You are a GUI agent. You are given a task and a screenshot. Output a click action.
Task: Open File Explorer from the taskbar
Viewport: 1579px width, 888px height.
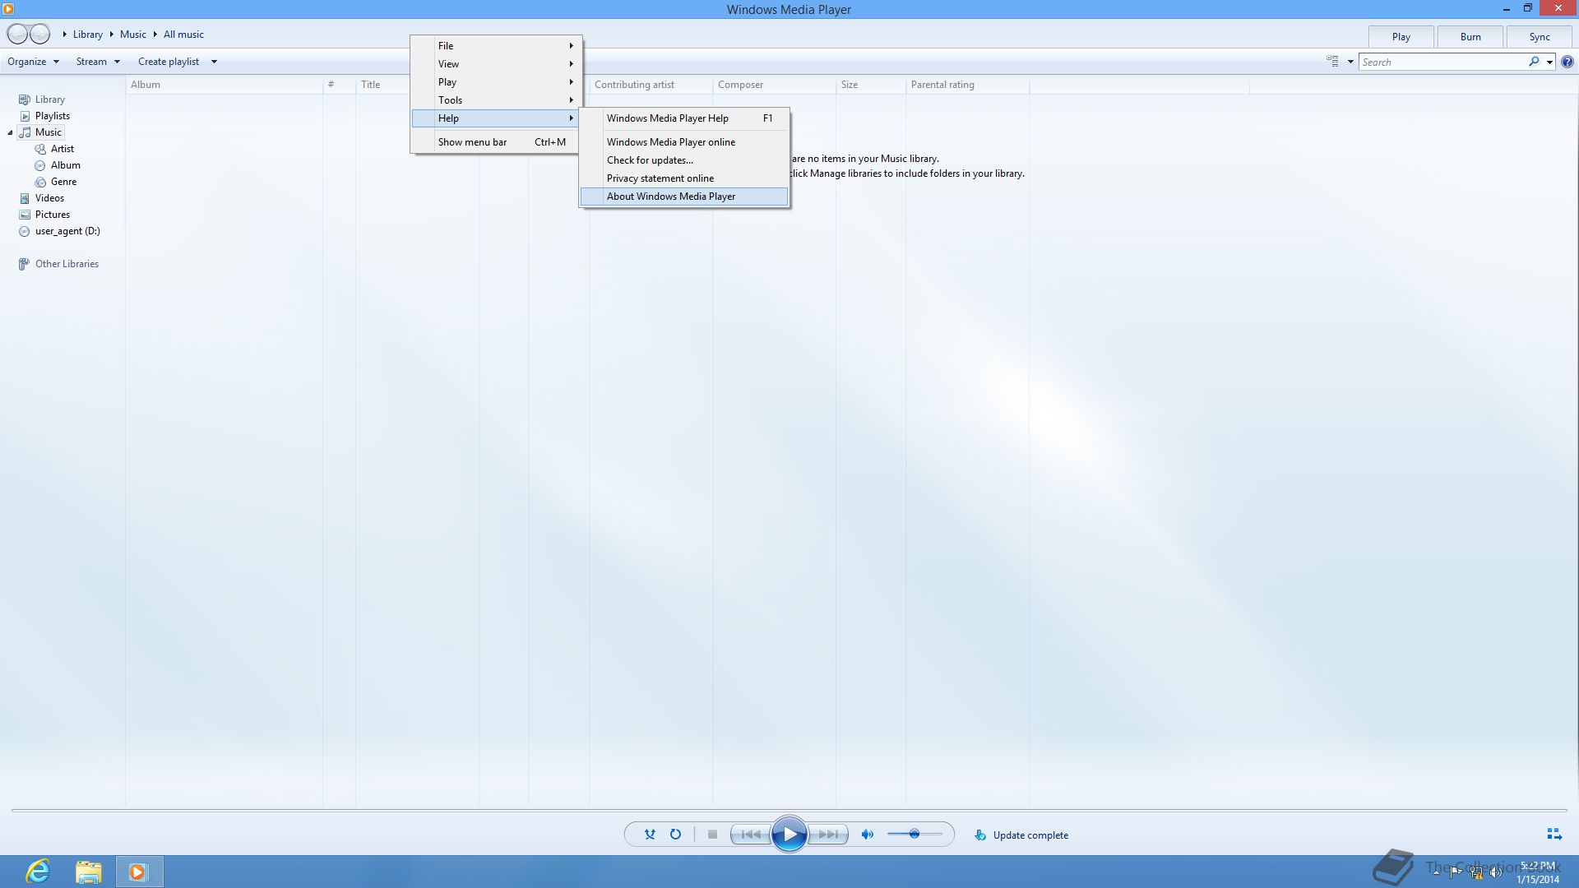[x=88, y=872]
